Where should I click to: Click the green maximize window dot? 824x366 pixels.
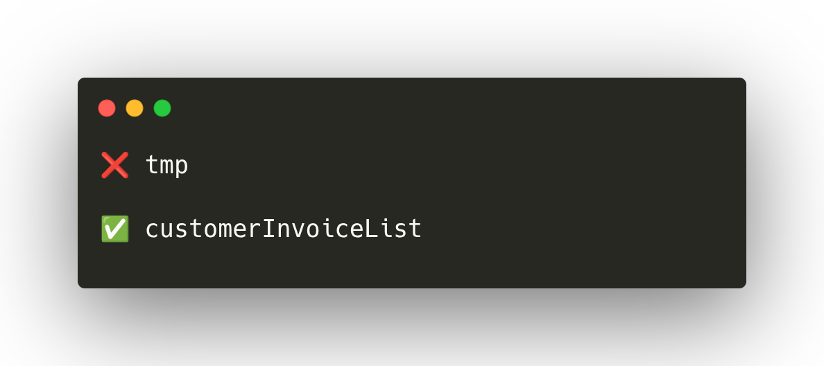(162, 108)
